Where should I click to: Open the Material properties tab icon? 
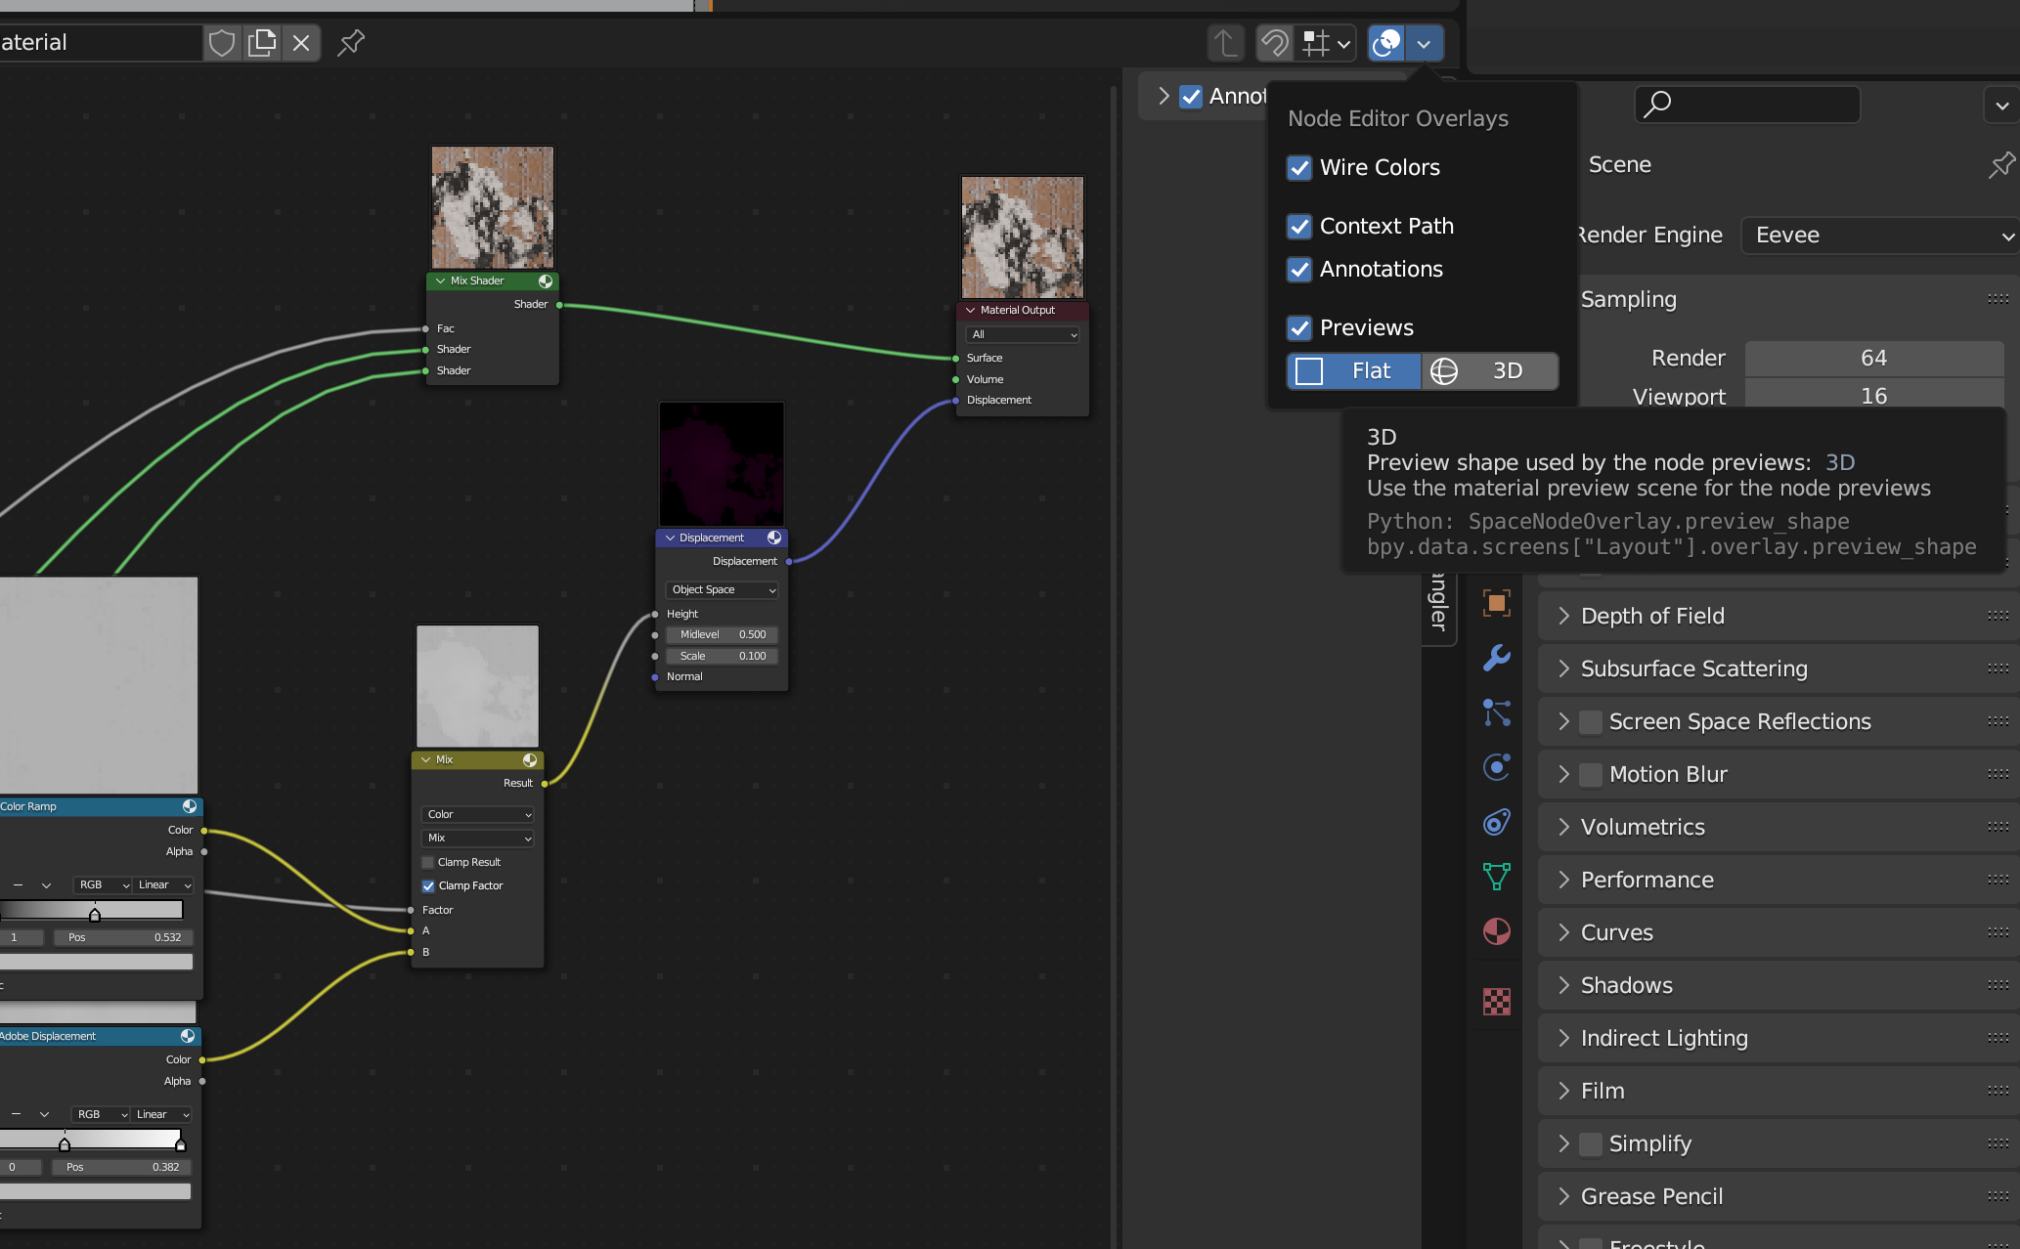tap(1496, 931)
